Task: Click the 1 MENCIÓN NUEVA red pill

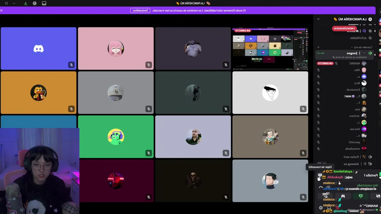Action: [x=344, y=29]
